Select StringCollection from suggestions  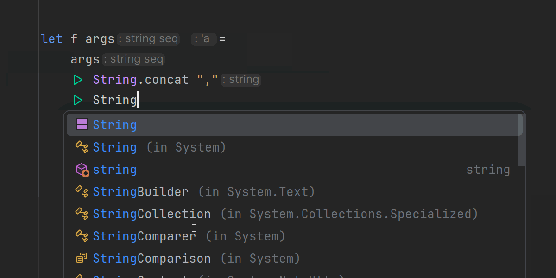click(152, 214)
